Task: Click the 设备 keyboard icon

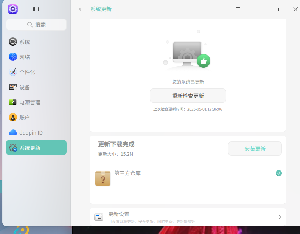Action: 13,87
